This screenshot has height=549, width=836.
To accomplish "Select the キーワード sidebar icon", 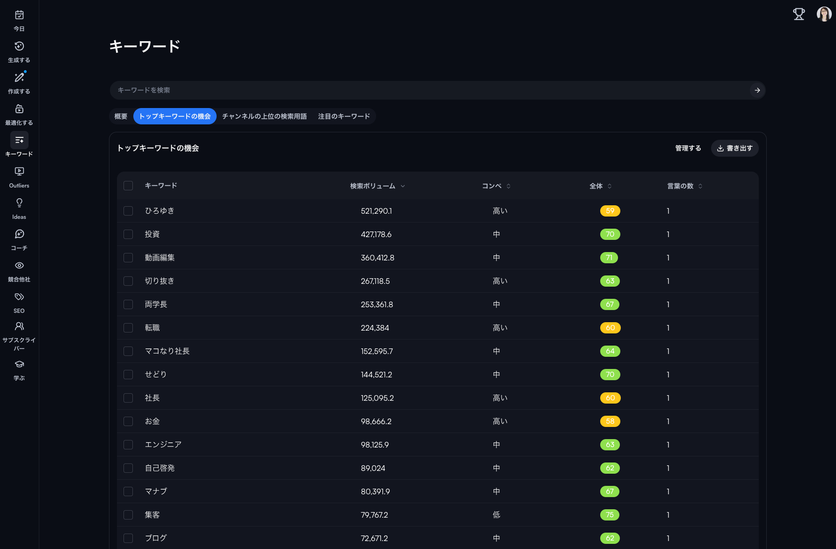I will [19, 140].
